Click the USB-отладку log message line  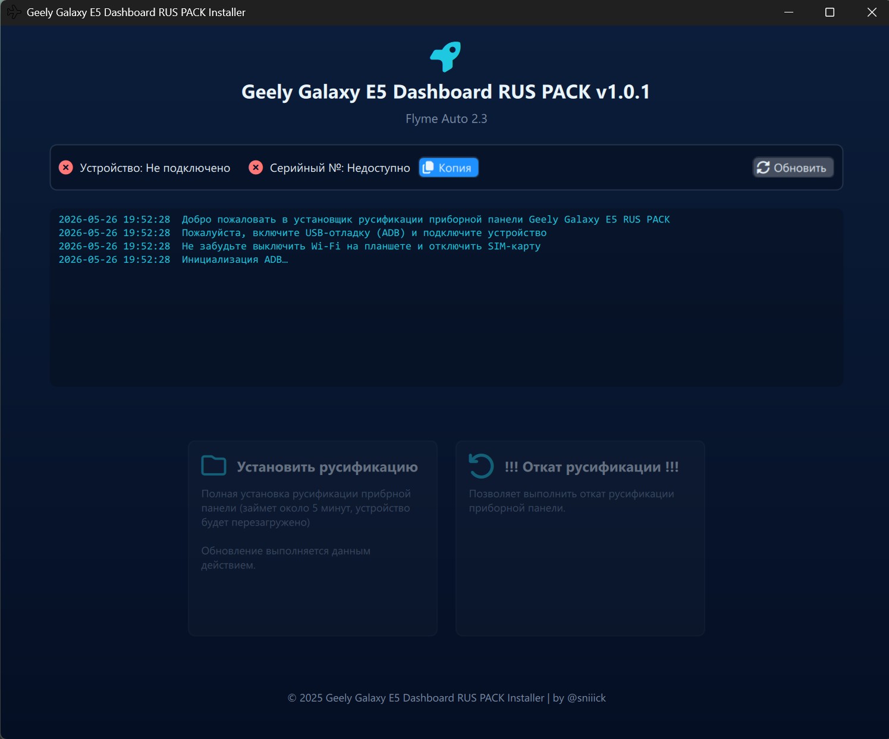302,233
